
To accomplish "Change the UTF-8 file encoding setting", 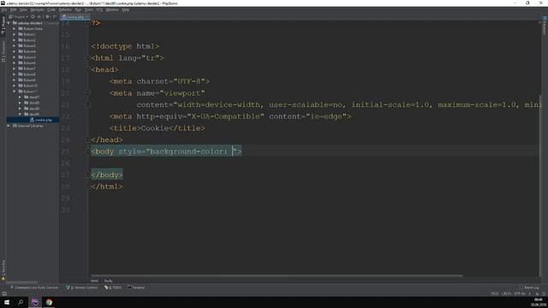I will [519, 293].
